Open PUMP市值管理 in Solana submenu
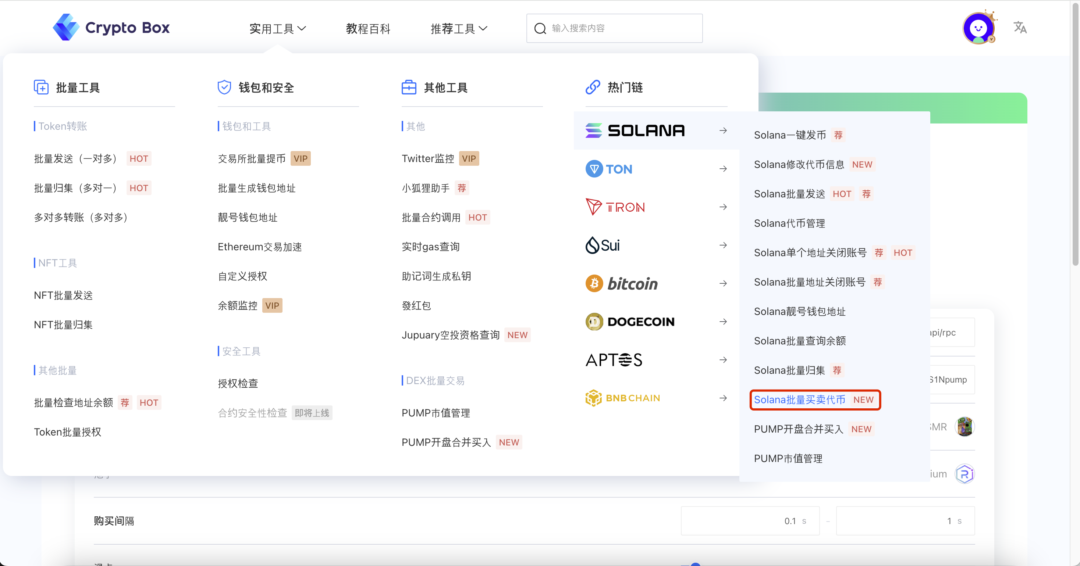 [788, 458]
